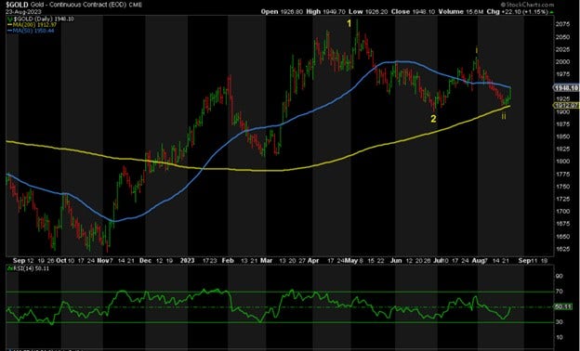580x351 pixels.
Task: Click the $GOLD ticker symbol title
Action: click(17, 5)
